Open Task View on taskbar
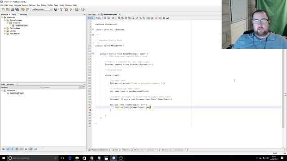 coord(62,158)
